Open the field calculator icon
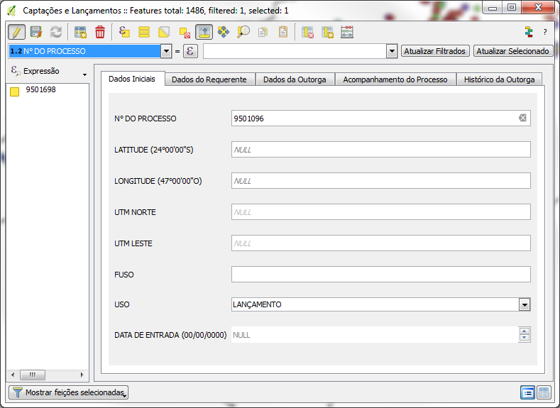 click(347, 32)
